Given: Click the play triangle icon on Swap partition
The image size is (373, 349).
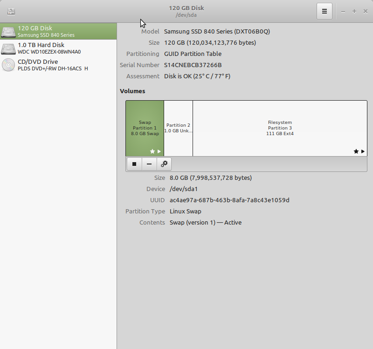Looking at the screenshot, I should 159,151.
